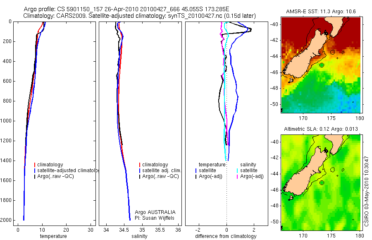The image size is (372, 240).
Task: Click the green Argo marker on SLA map
Action: coord(322,183)
